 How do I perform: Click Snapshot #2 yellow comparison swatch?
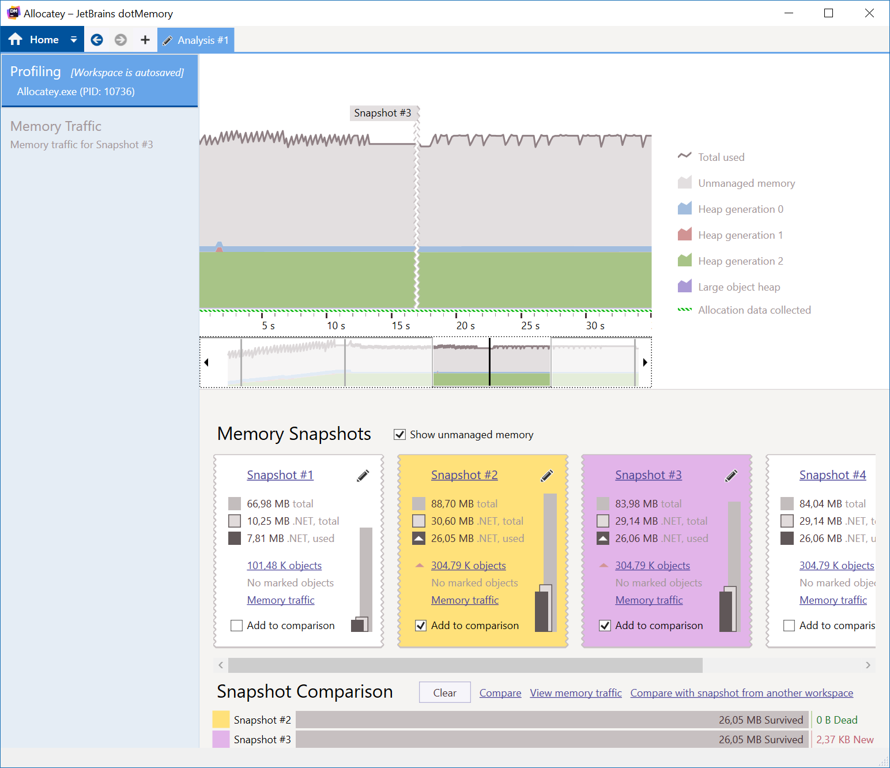coord(221,720)
